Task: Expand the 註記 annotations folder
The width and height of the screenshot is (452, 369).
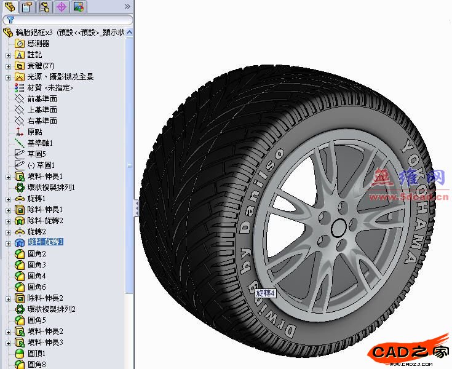Action: 8,55
